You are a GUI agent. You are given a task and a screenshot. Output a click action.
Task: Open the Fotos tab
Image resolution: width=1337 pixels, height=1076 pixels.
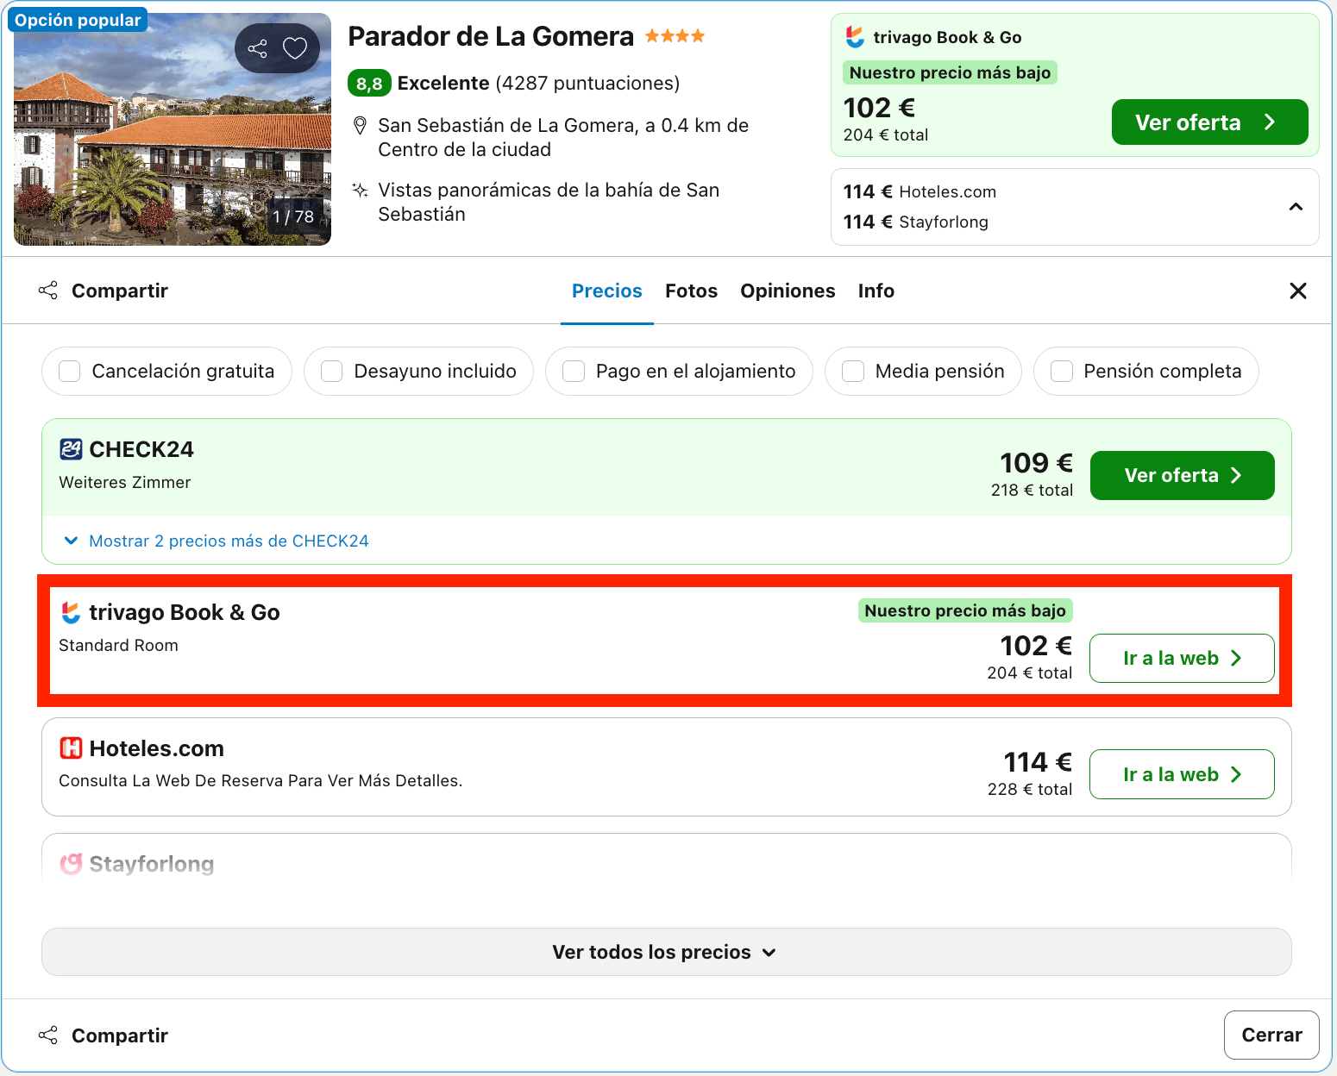click(691, 291)
